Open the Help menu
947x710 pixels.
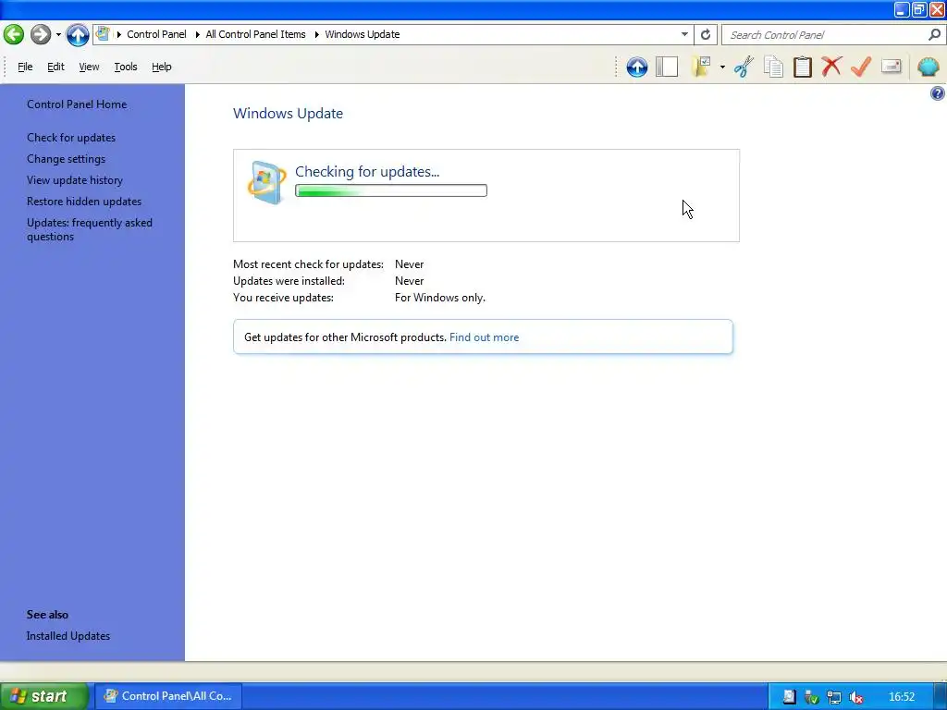pyautogui.click(x=161, y=67)
